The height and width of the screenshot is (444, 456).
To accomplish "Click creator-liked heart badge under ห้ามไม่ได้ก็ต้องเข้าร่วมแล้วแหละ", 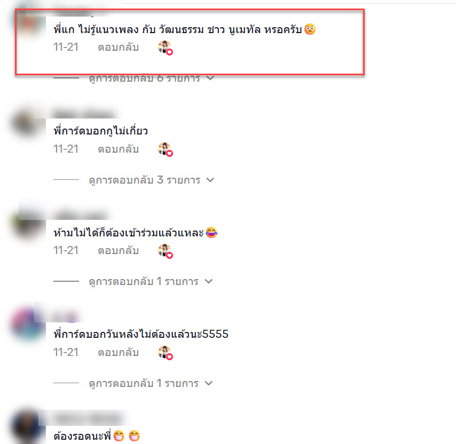I will click(166, 251).
